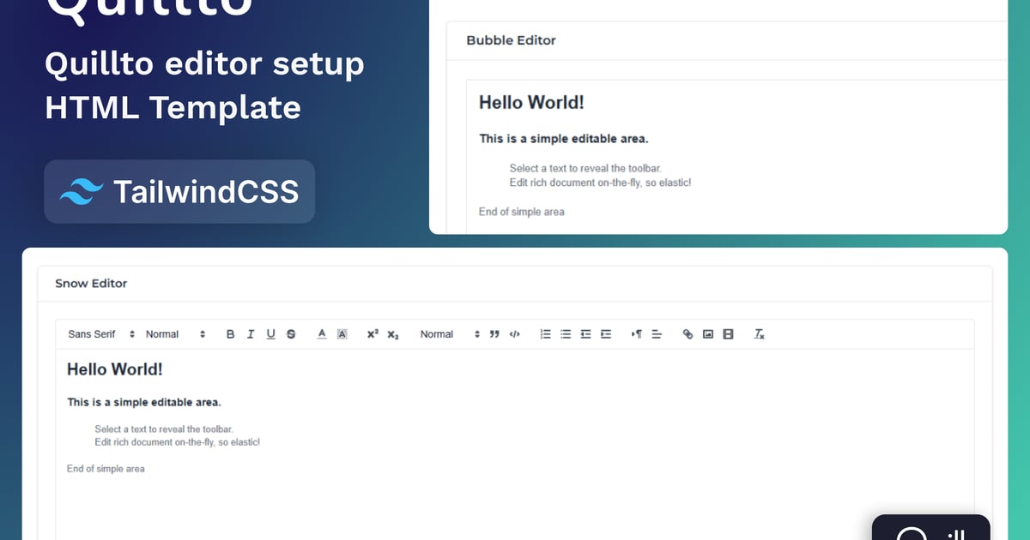
Task: Apply subscript formatting
Action: [x=393, y=334]
